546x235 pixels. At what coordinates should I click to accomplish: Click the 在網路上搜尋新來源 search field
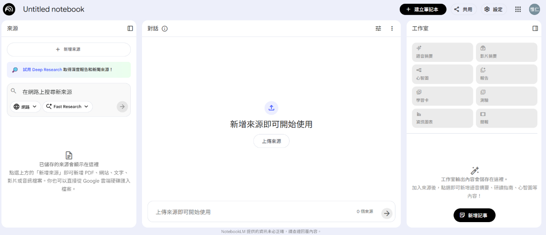[69, 92]
